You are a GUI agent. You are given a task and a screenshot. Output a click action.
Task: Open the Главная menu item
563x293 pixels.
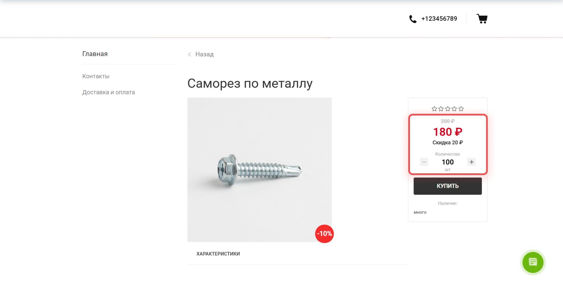pos(95,54)
